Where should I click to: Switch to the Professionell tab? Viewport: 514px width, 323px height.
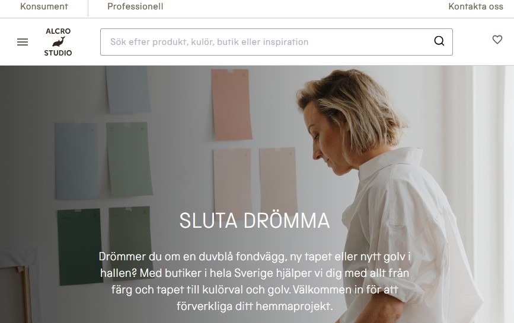(x=135, y=7)
